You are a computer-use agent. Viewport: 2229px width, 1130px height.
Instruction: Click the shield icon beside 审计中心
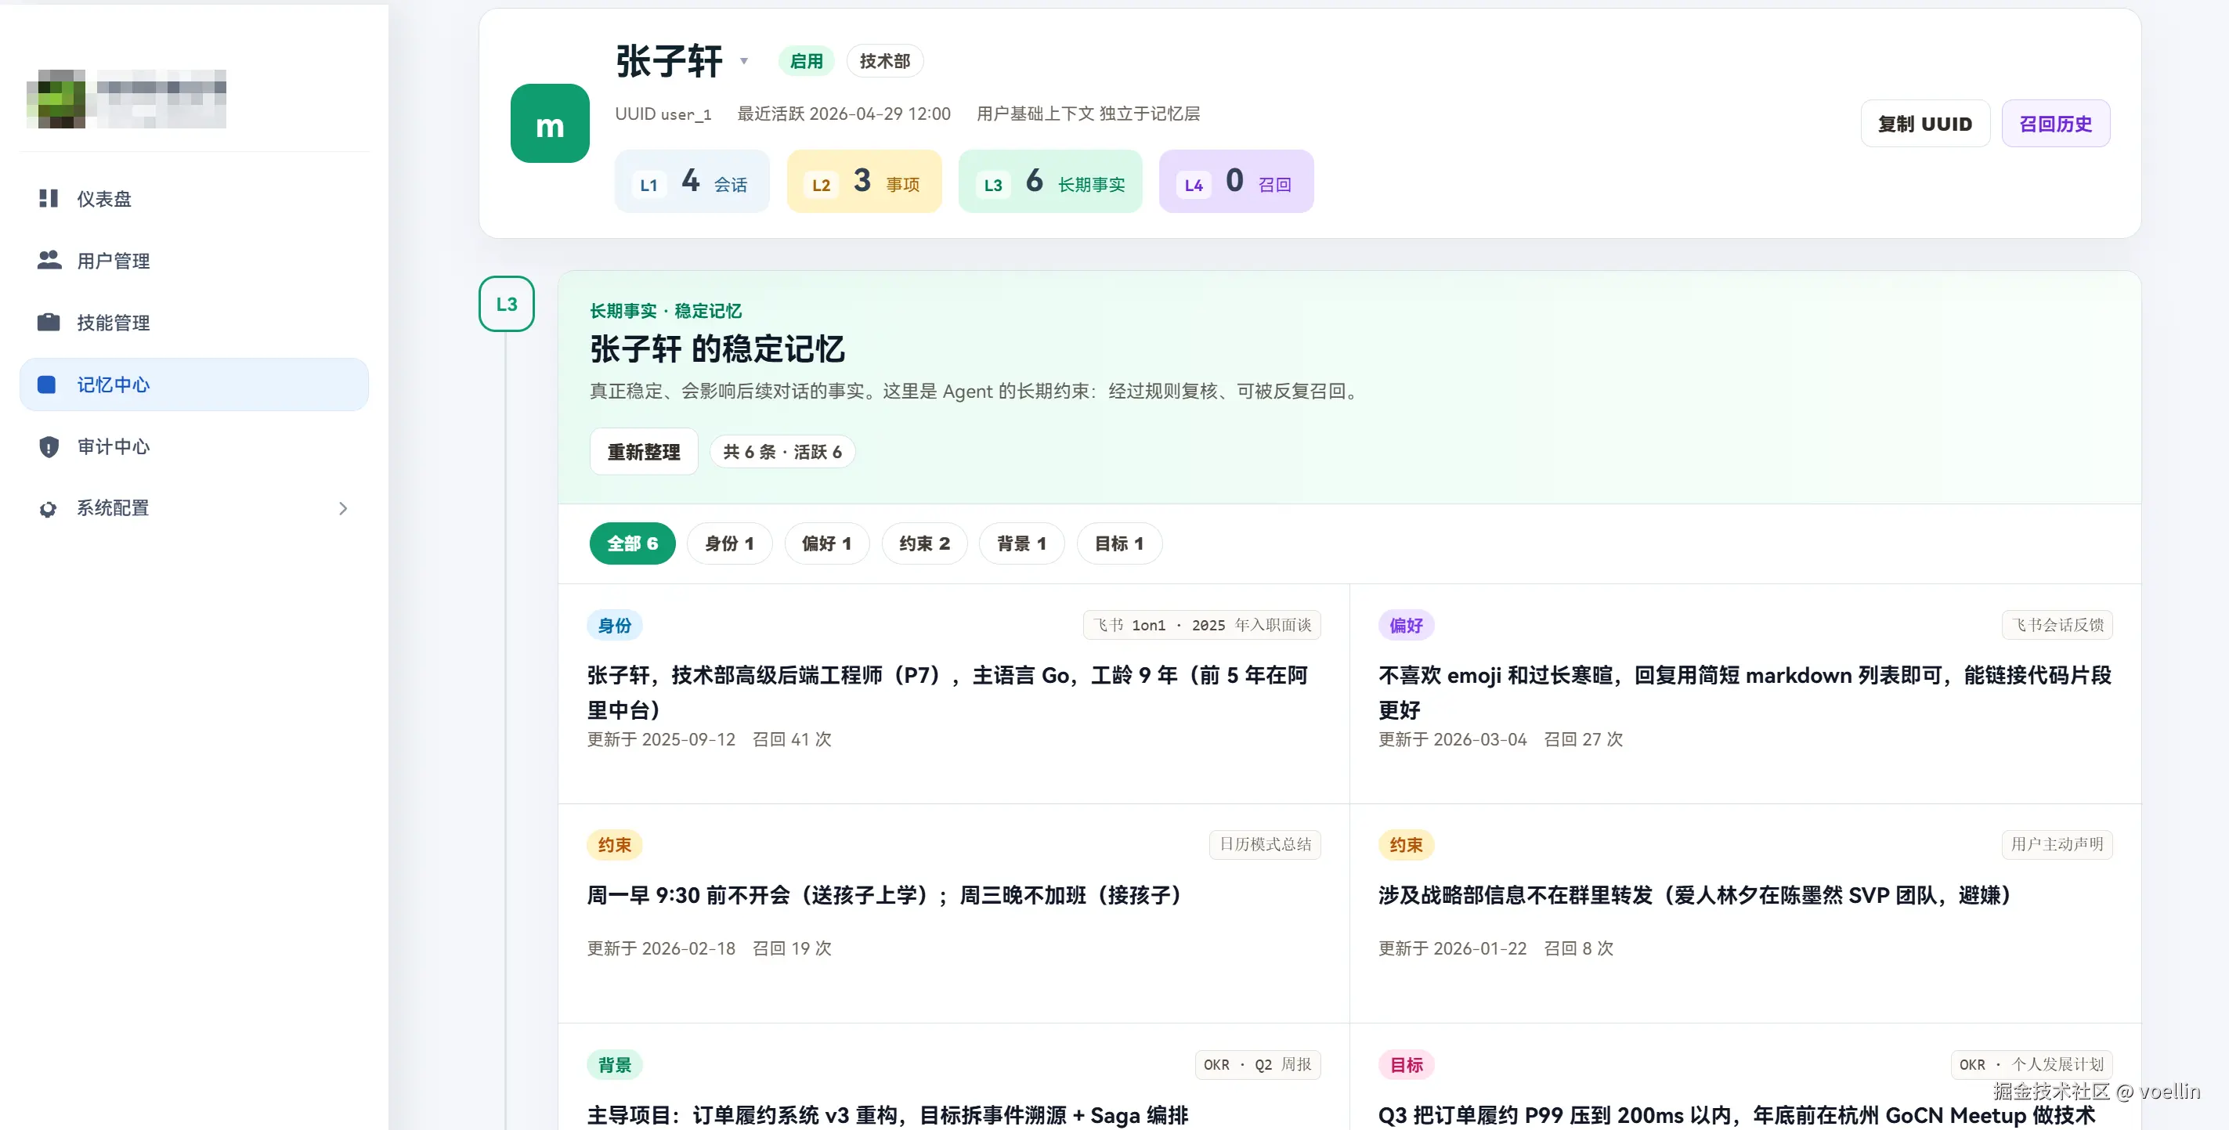(x=49, y=446)
